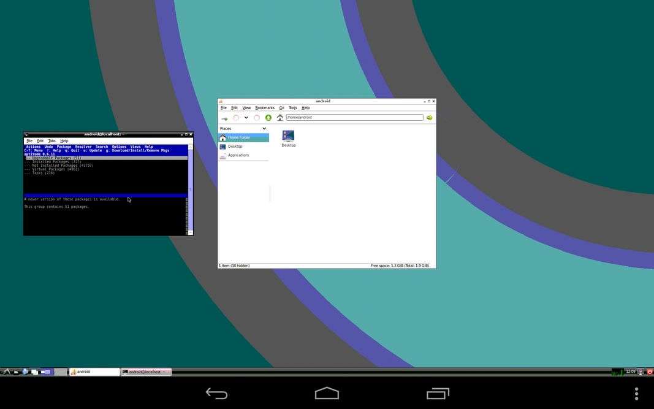Expand the navigation history dropdown arrow
The width and height of the screenshot is (654, 409).
[x=246, y=118]
